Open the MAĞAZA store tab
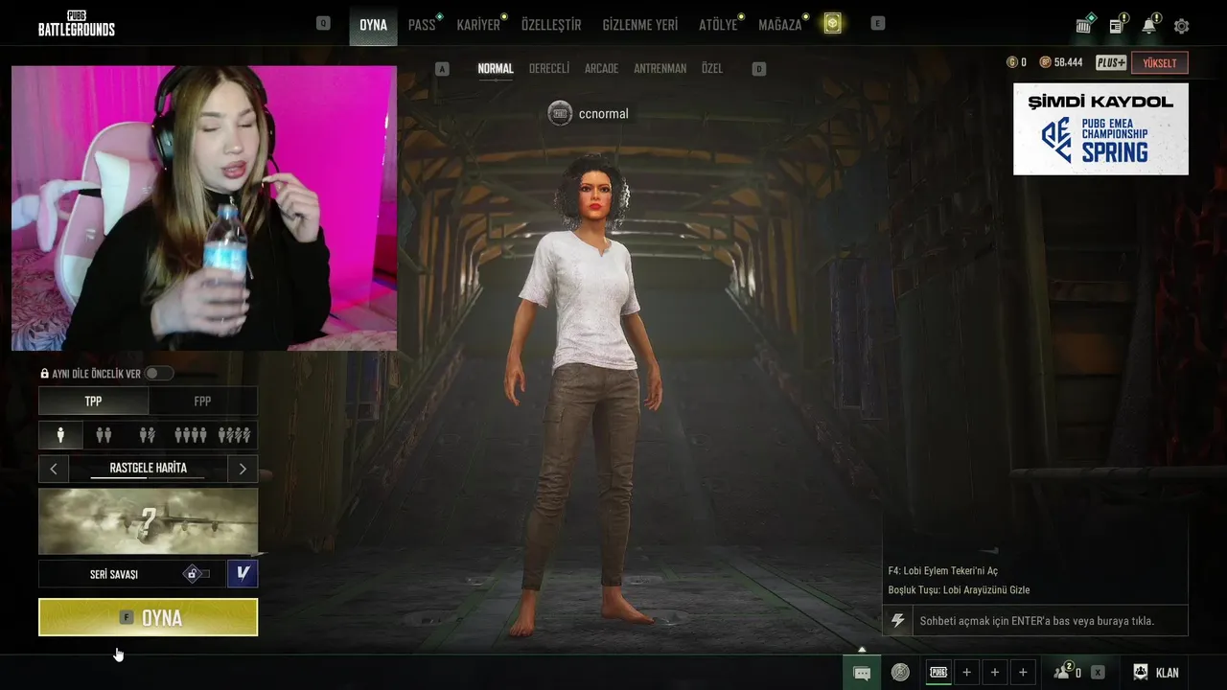The image size is (1227, 690). (779, 25)
